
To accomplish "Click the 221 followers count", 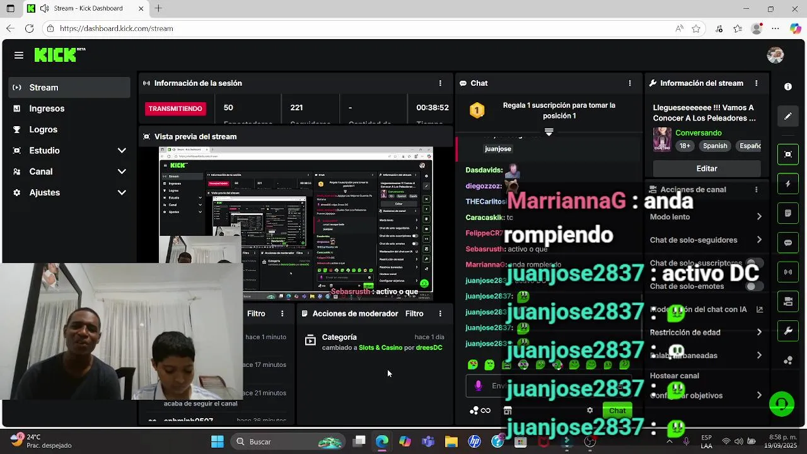I will 296,107.
